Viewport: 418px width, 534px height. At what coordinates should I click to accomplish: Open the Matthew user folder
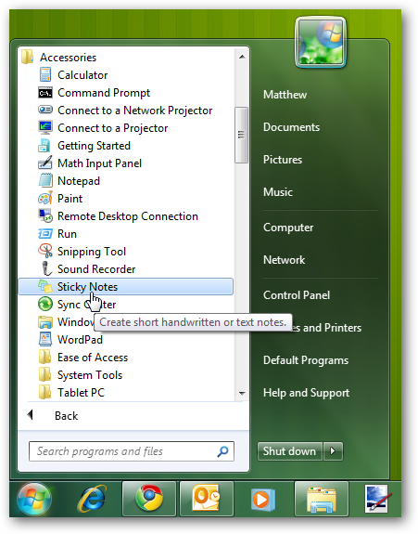point(285,95)
